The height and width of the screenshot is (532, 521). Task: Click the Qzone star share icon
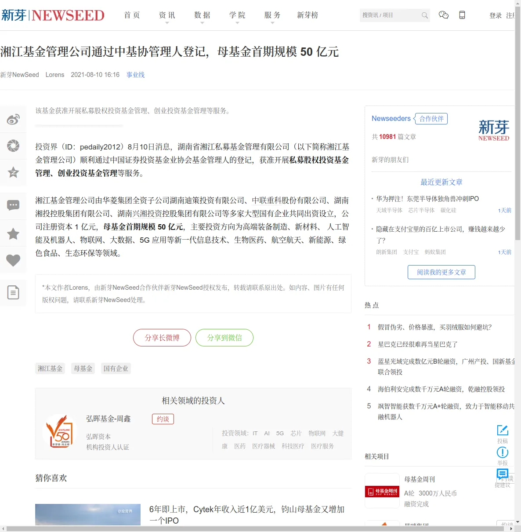[x=13, y=172]
